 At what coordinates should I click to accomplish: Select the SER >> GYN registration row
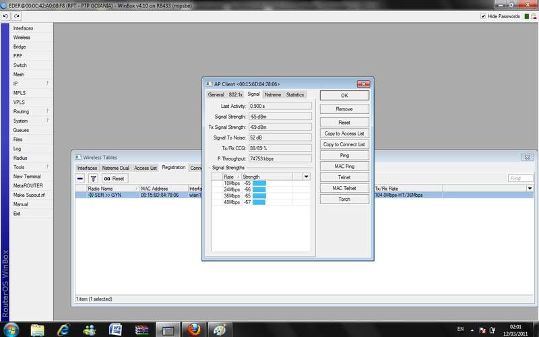point(305,195)
